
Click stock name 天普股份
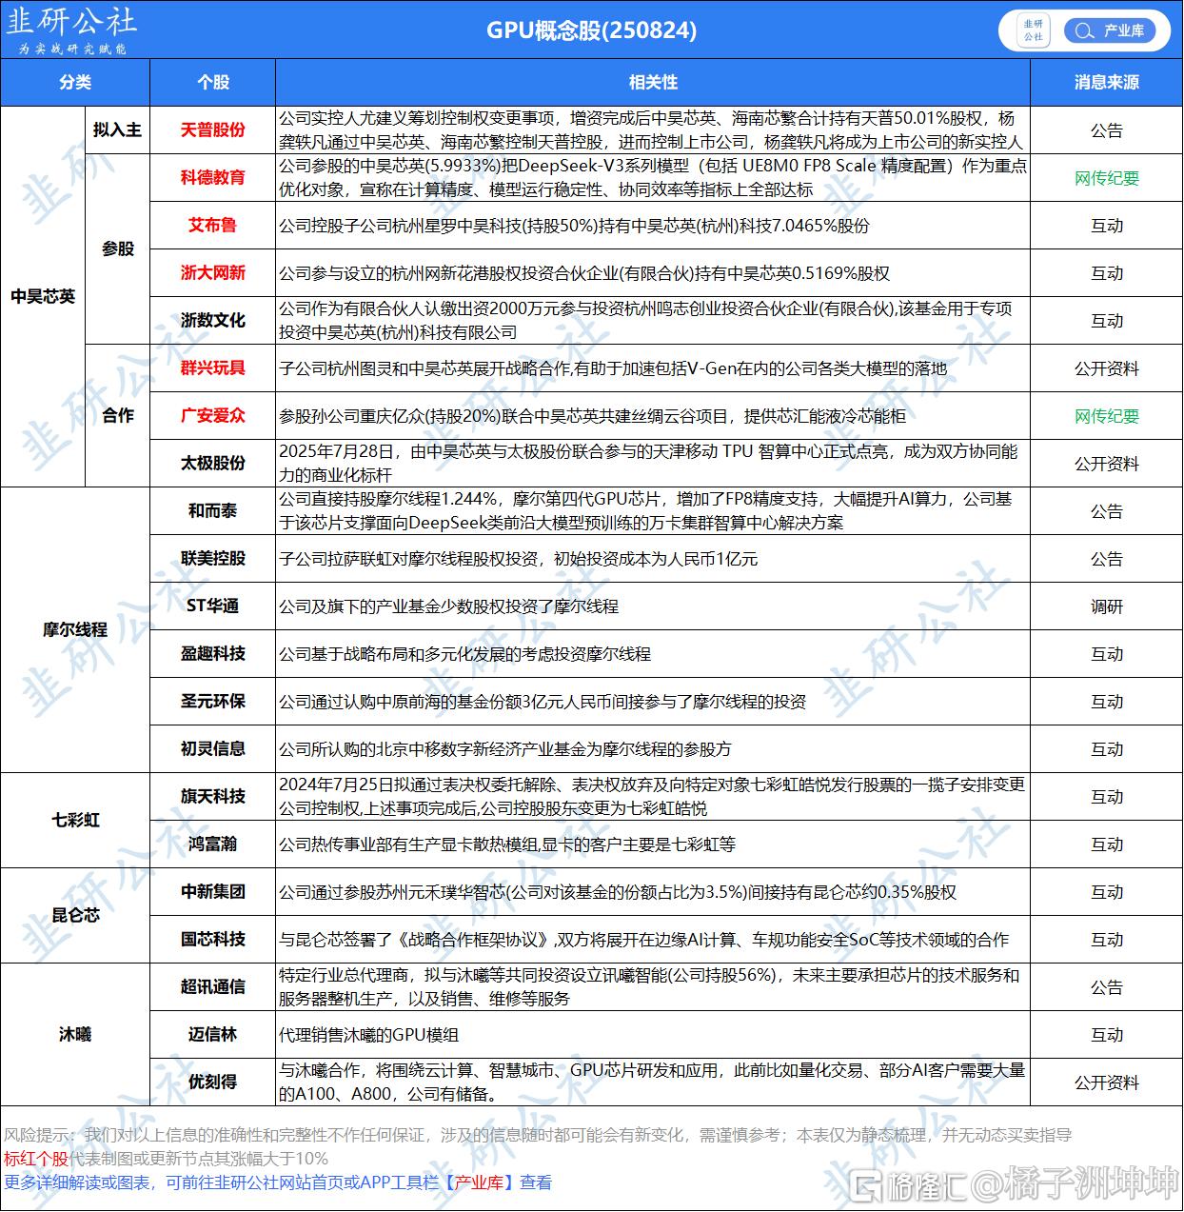pyautogui.click(x=213, y=129)
